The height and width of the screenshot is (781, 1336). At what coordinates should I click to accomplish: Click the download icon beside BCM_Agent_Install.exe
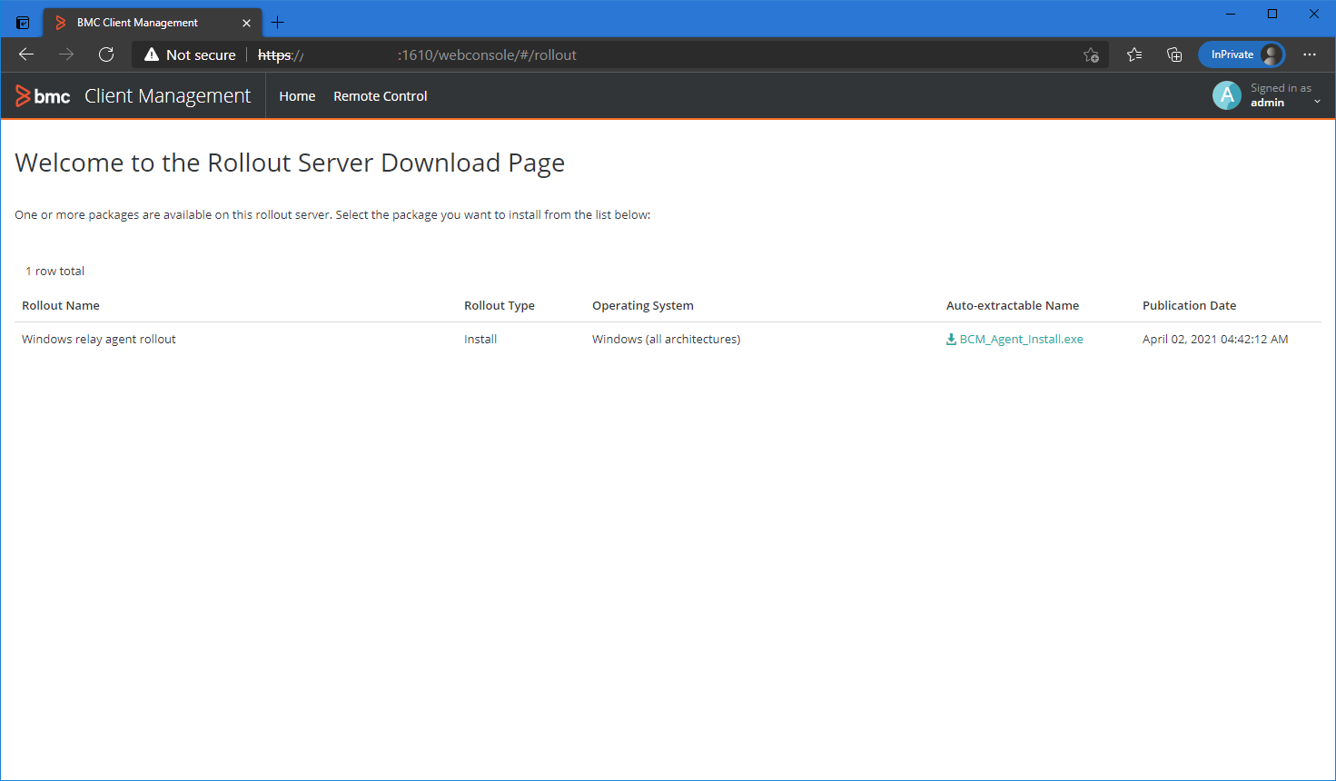click(951, 340)
